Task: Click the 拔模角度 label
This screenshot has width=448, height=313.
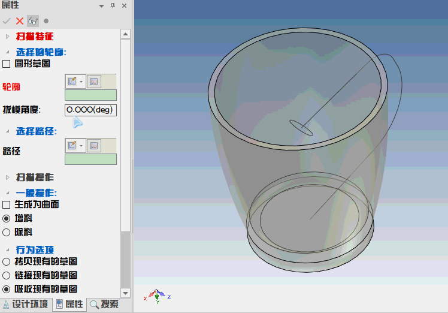Action: click(x=22, y=110)
